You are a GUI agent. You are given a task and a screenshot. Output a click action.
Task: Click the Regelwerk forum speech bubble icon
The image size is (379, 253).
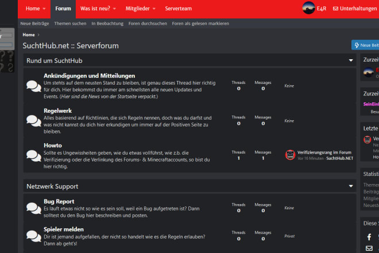[34, 121]
